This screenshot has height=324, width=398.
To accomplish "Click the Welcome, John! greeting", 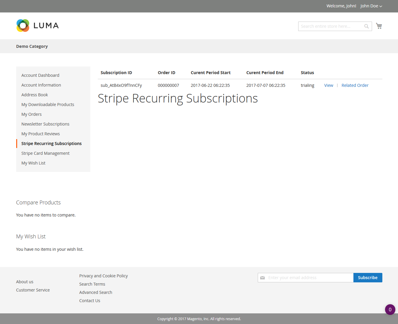I will 341,6.
